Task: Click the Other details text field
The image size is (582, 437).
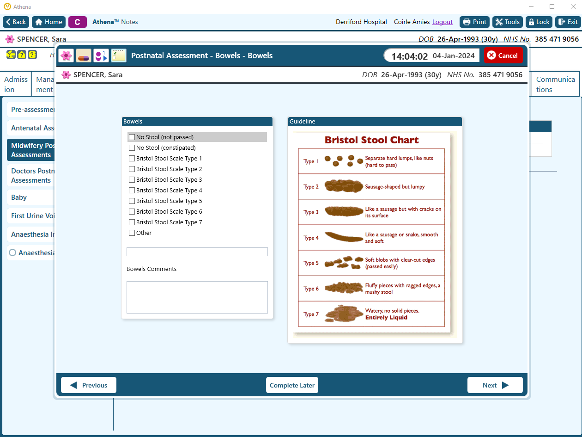Action: (x=197, y=252)
